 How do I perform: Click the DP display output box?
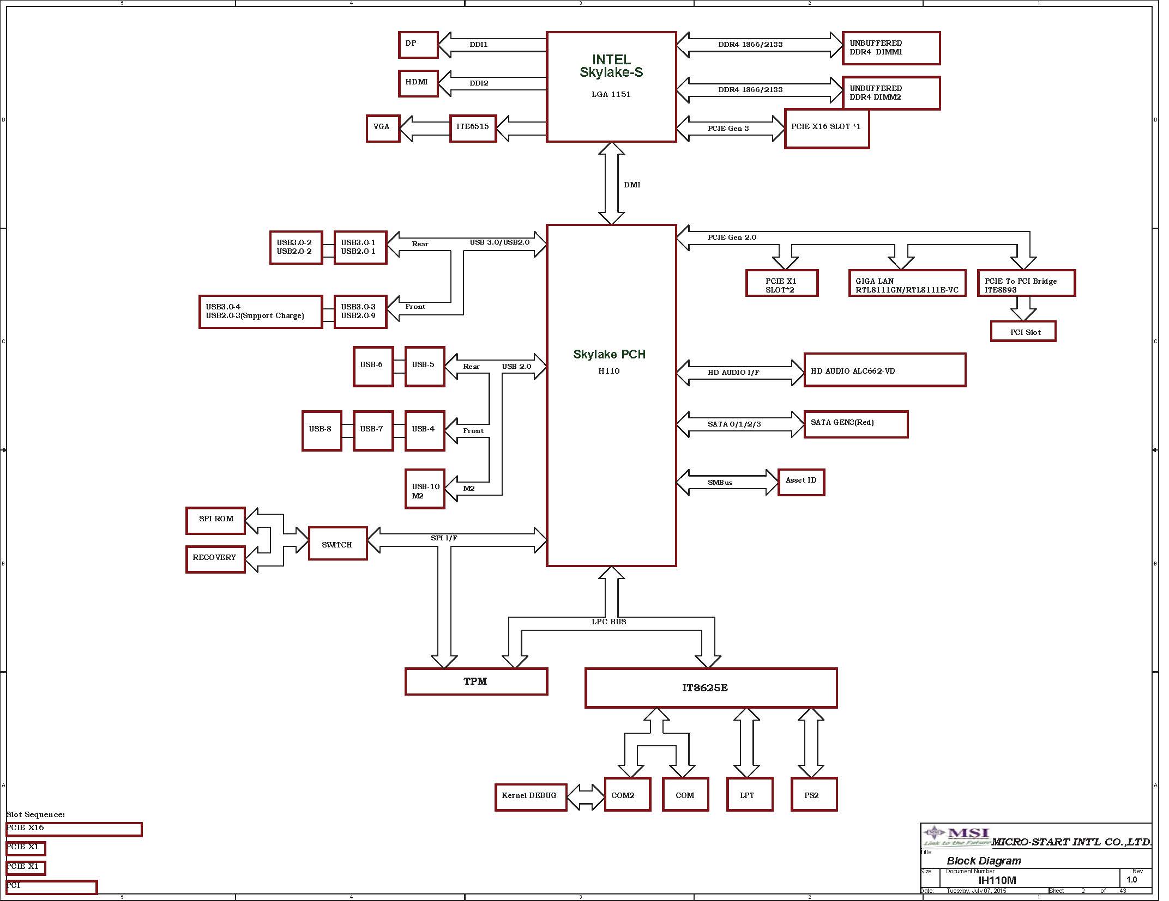click(x=418, y=45)
